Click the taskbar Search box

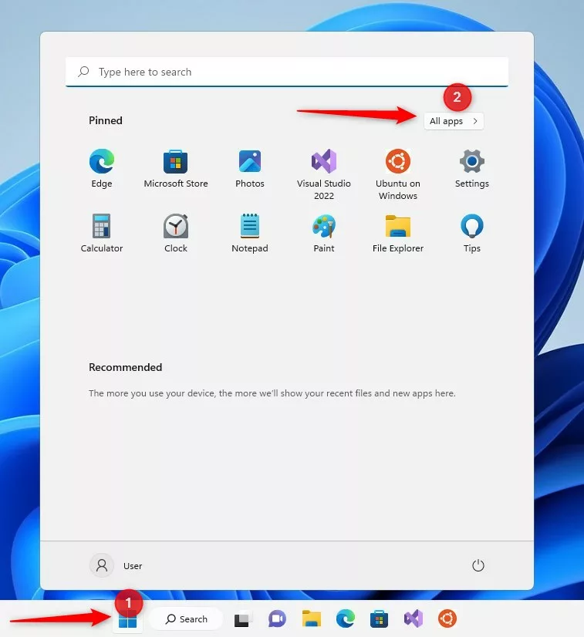point(187,619)
